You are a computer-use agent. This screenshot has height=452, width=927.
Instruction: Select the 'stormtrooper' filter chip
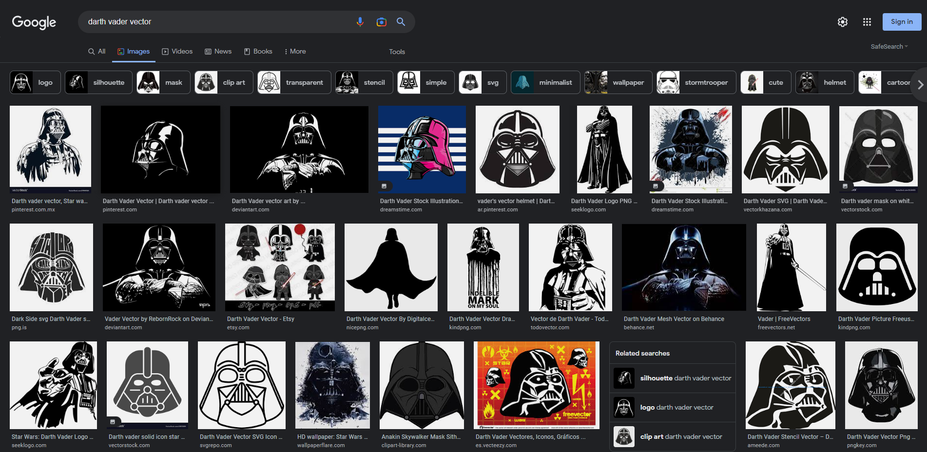[x=696, y=82]
